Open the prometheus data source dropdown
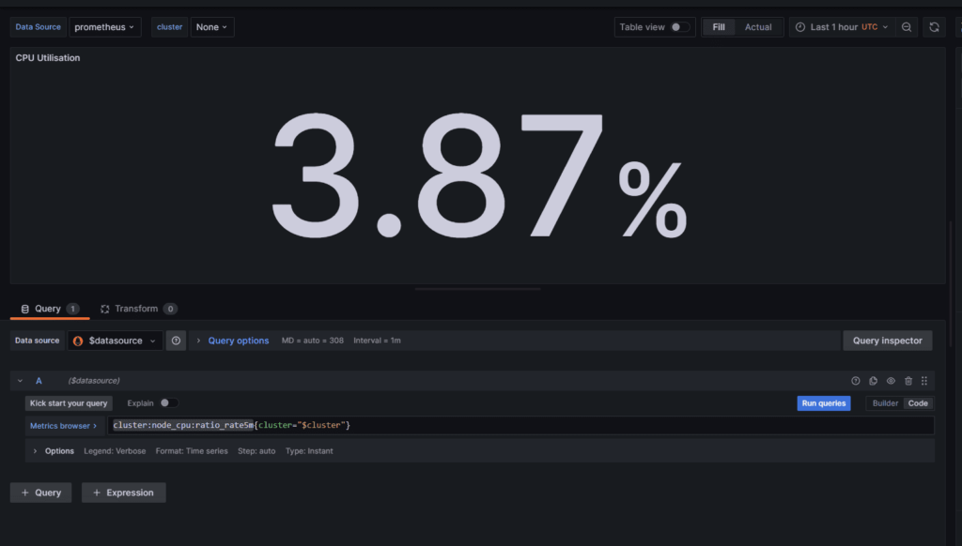This screenshot has height=546, width=962. (x=105, y=27)
